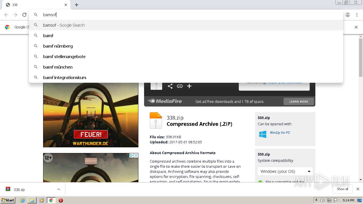Click 'Compressed Archive (.ZIP)' heading

click(199, 124)
